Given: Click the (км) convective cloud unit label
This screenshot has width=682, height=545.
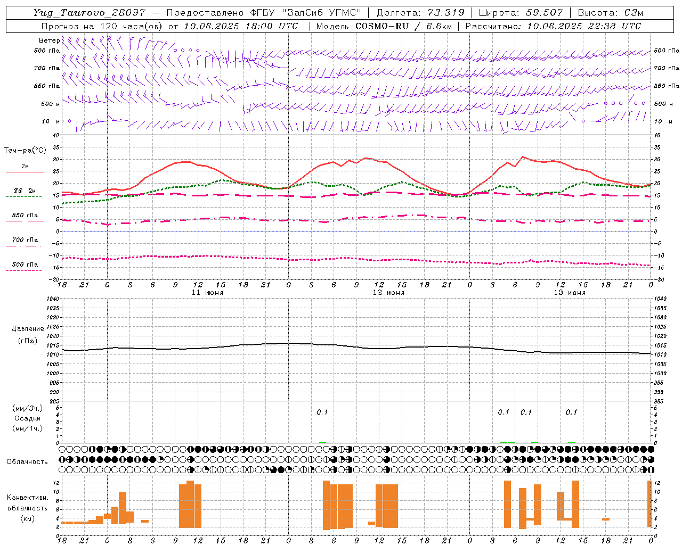Looking at the screenshot, I should point(27,518).
